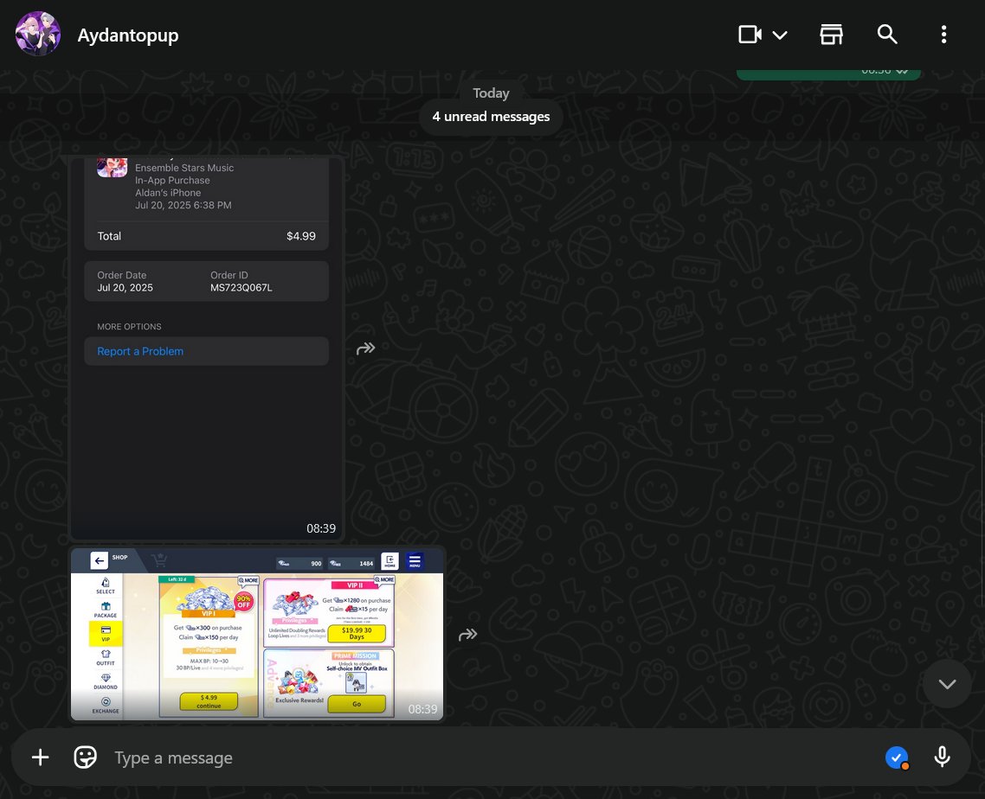Click the back arrow in shop screenshot
Viewport: 985px width, 799px height.
[x=99, y=560]
